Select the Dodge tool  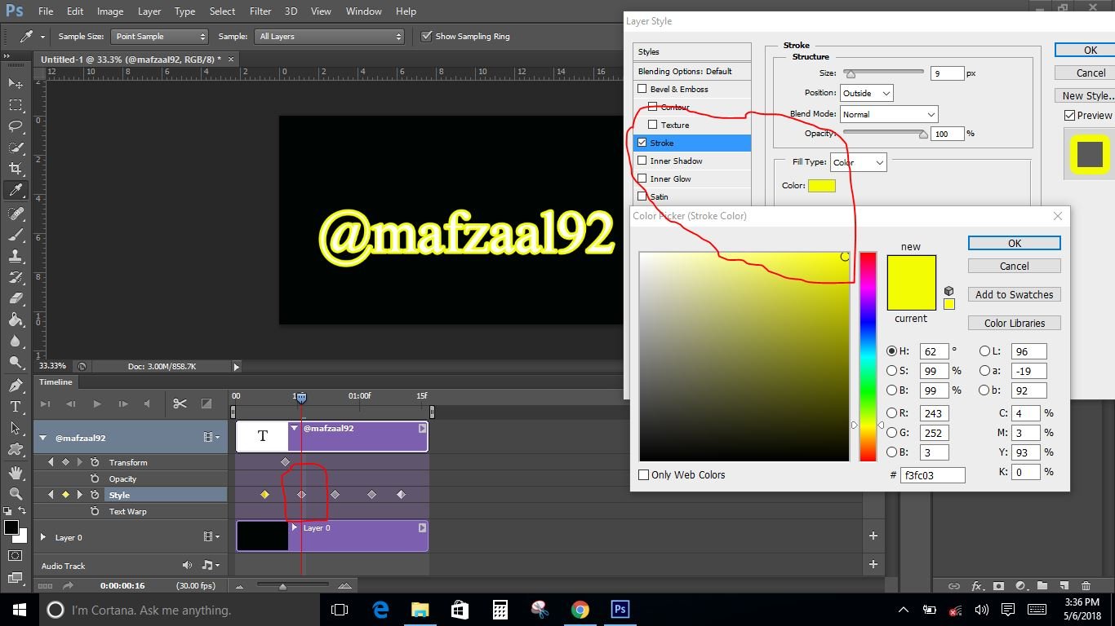click(x=16, y=362)
